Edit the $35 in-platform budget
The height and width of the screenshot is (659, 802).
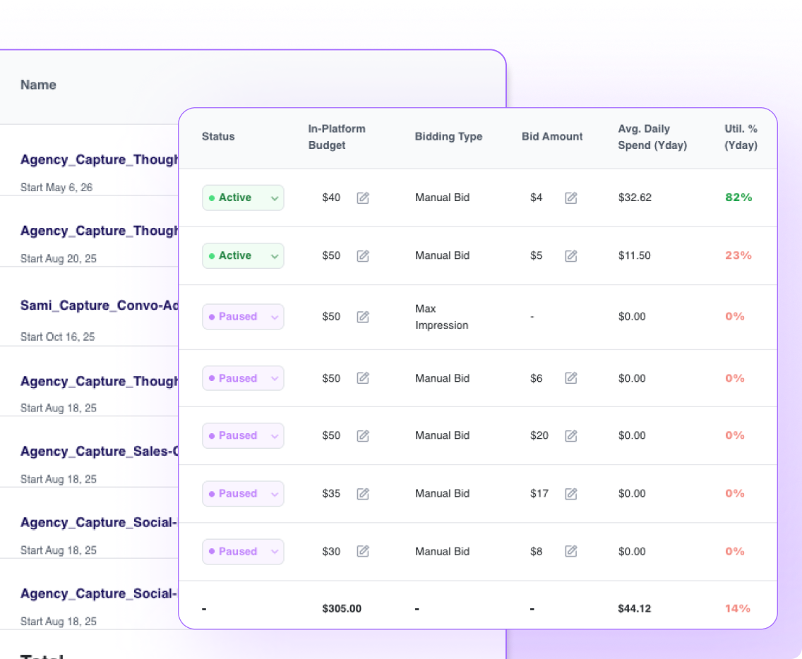[x=363, y=493]
